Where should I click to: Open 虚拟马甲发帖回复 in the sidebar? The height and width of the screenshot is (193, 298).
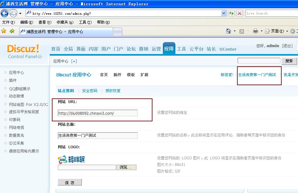point(24,112)
